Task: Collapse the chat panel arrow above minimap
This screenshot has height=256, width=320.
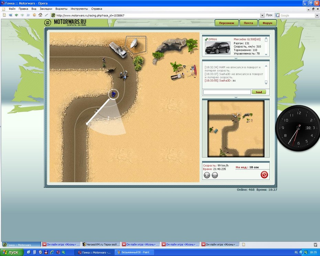Action: pyautogui.click(x=236, y=97)
